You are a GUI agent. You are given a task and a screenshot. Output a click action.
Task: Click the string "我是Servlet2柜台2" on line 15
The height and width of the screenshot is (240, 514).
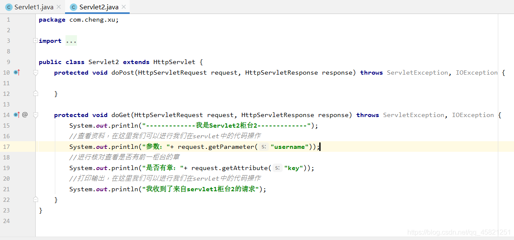227,126
